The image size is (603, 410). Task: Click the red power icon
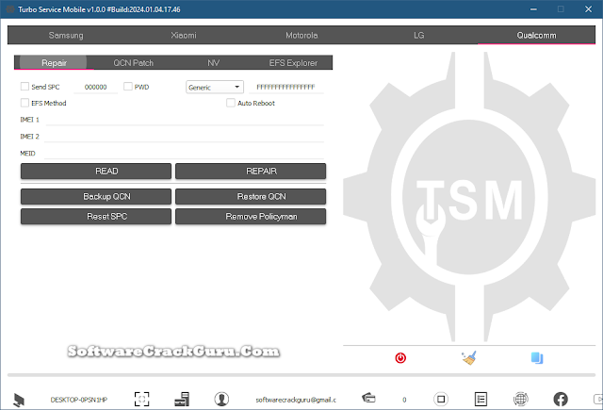400,358
